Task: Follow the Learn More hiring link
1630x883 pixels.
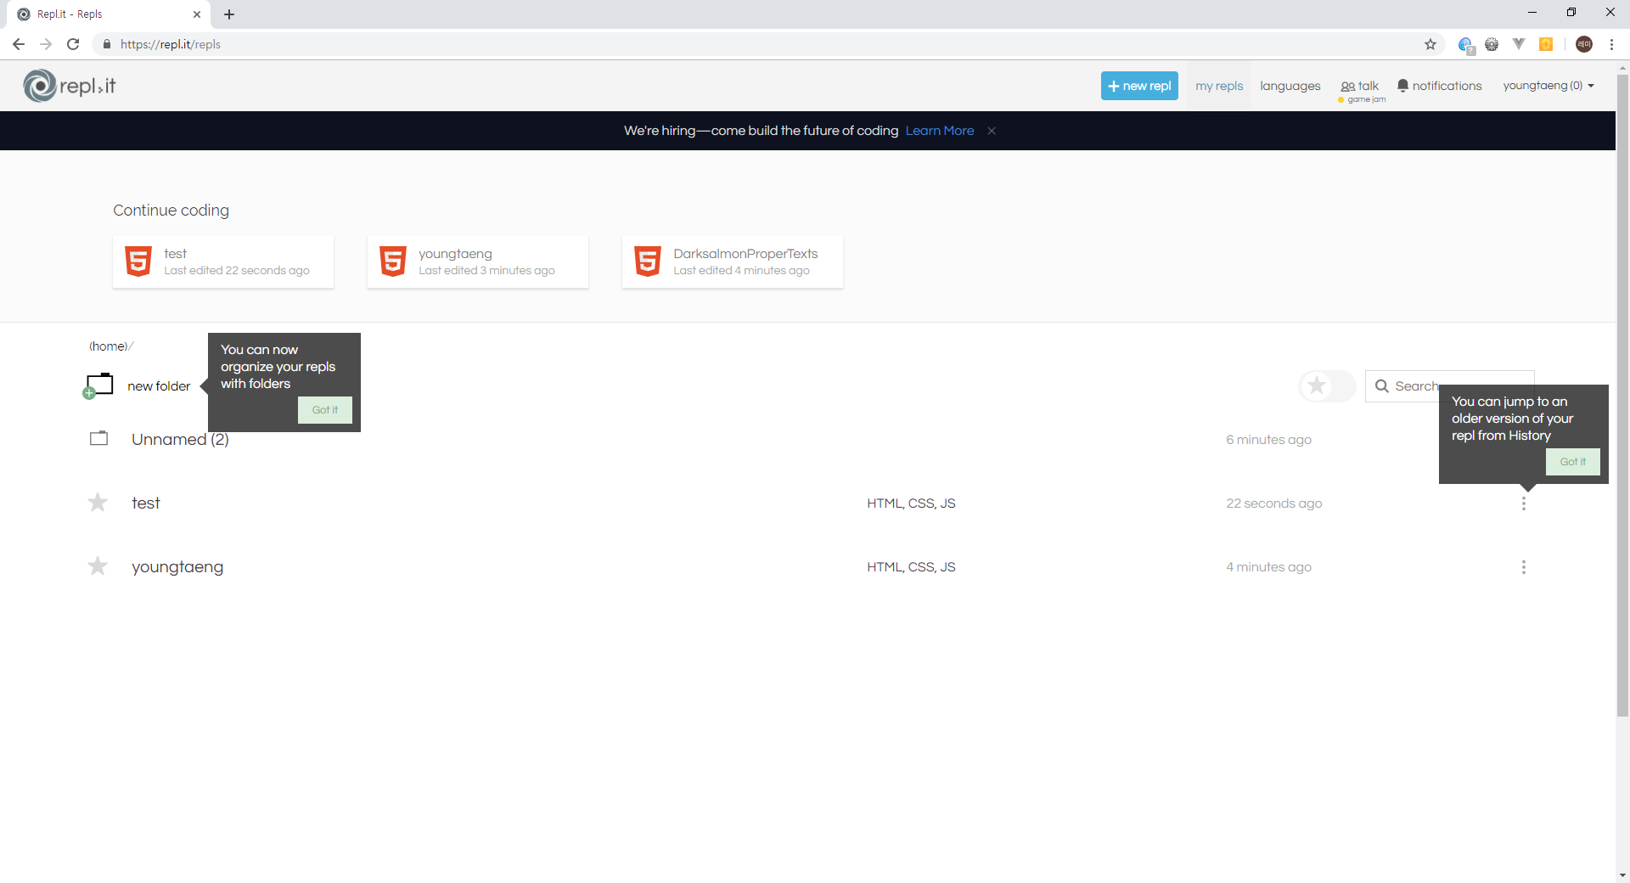Action: coord(940,131)
